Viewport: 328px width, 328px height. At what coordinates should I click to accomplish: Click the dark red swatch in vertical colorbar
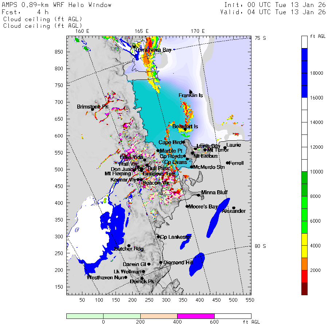click(x=304, y=289)
